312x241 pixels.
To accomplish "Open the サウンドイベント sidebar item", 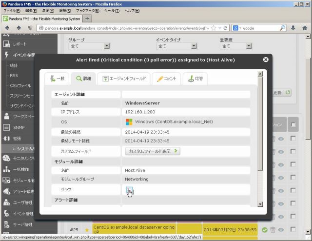I will point(22,105).
